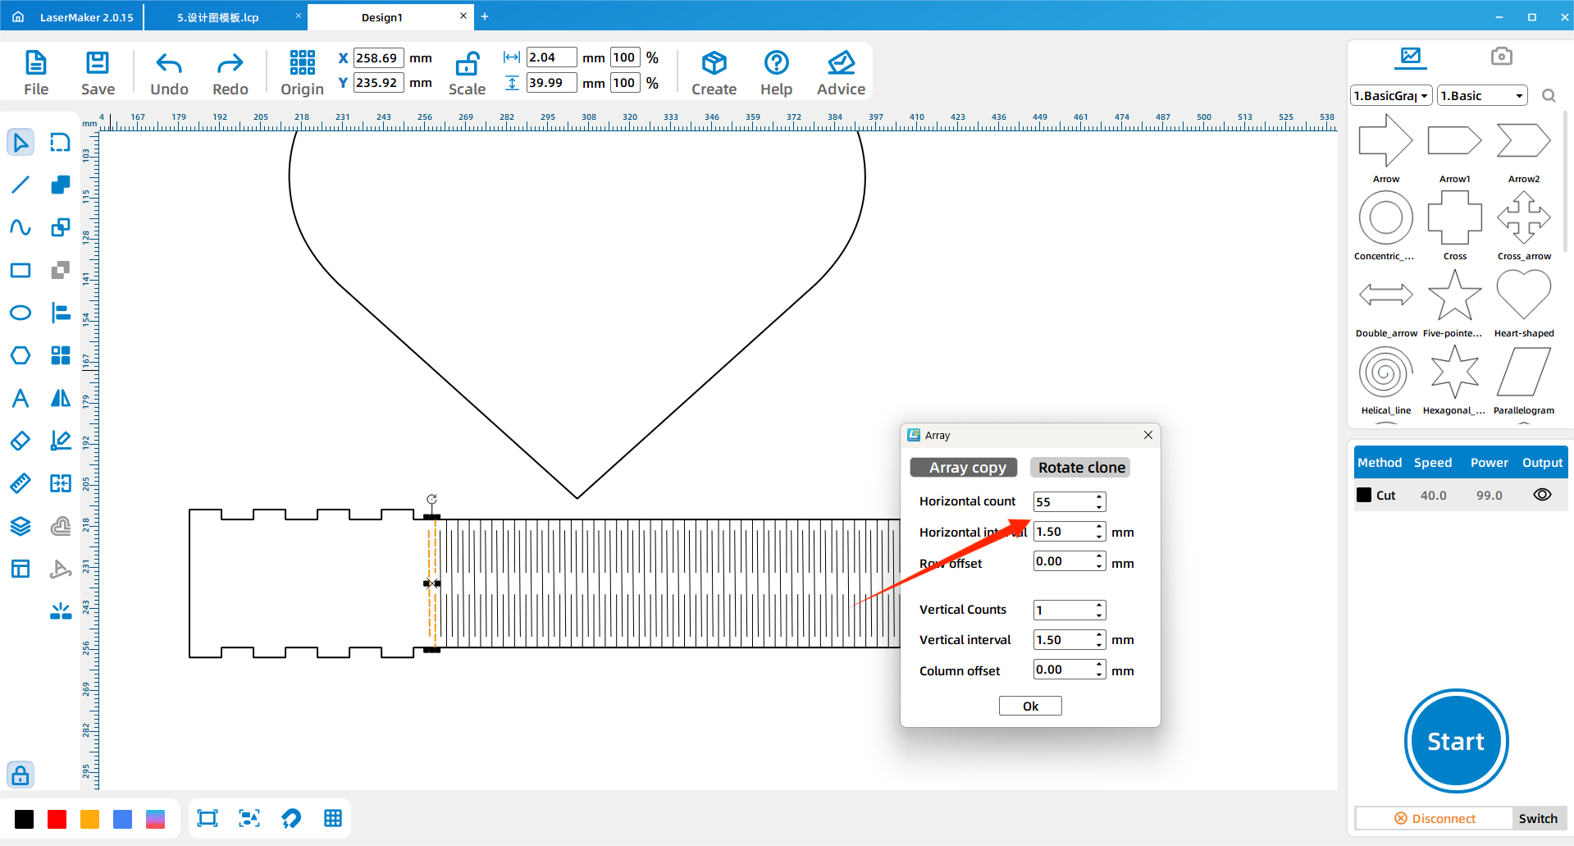Click the Array grid tool
Image resolution: width=1574 pixels, height=846 pixels.
pyautogui.click(x=61, y=355)
